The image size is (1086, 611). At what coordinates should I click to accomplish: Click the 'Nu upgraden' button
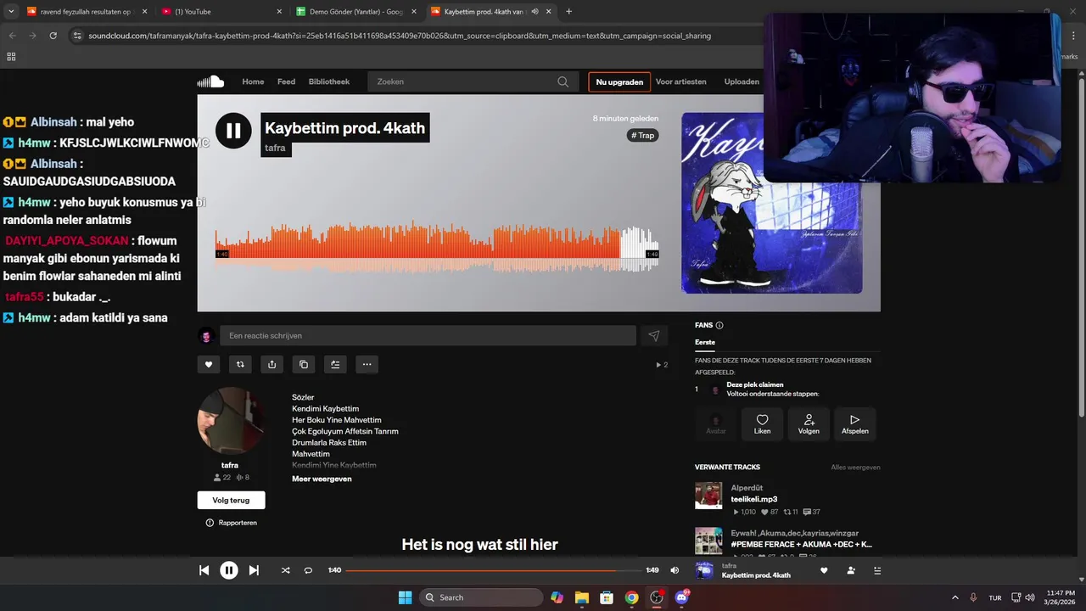point(619,81)
